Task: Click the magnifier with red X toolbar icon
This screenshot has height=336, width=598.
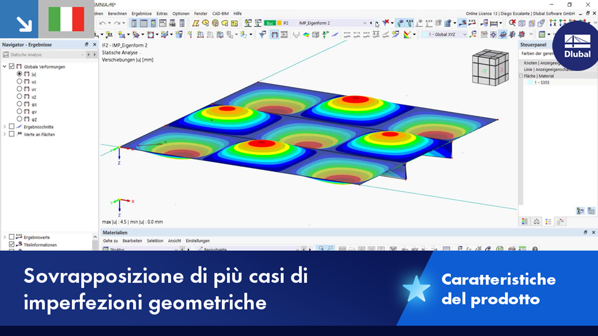Action: click(x=513, y=22)
